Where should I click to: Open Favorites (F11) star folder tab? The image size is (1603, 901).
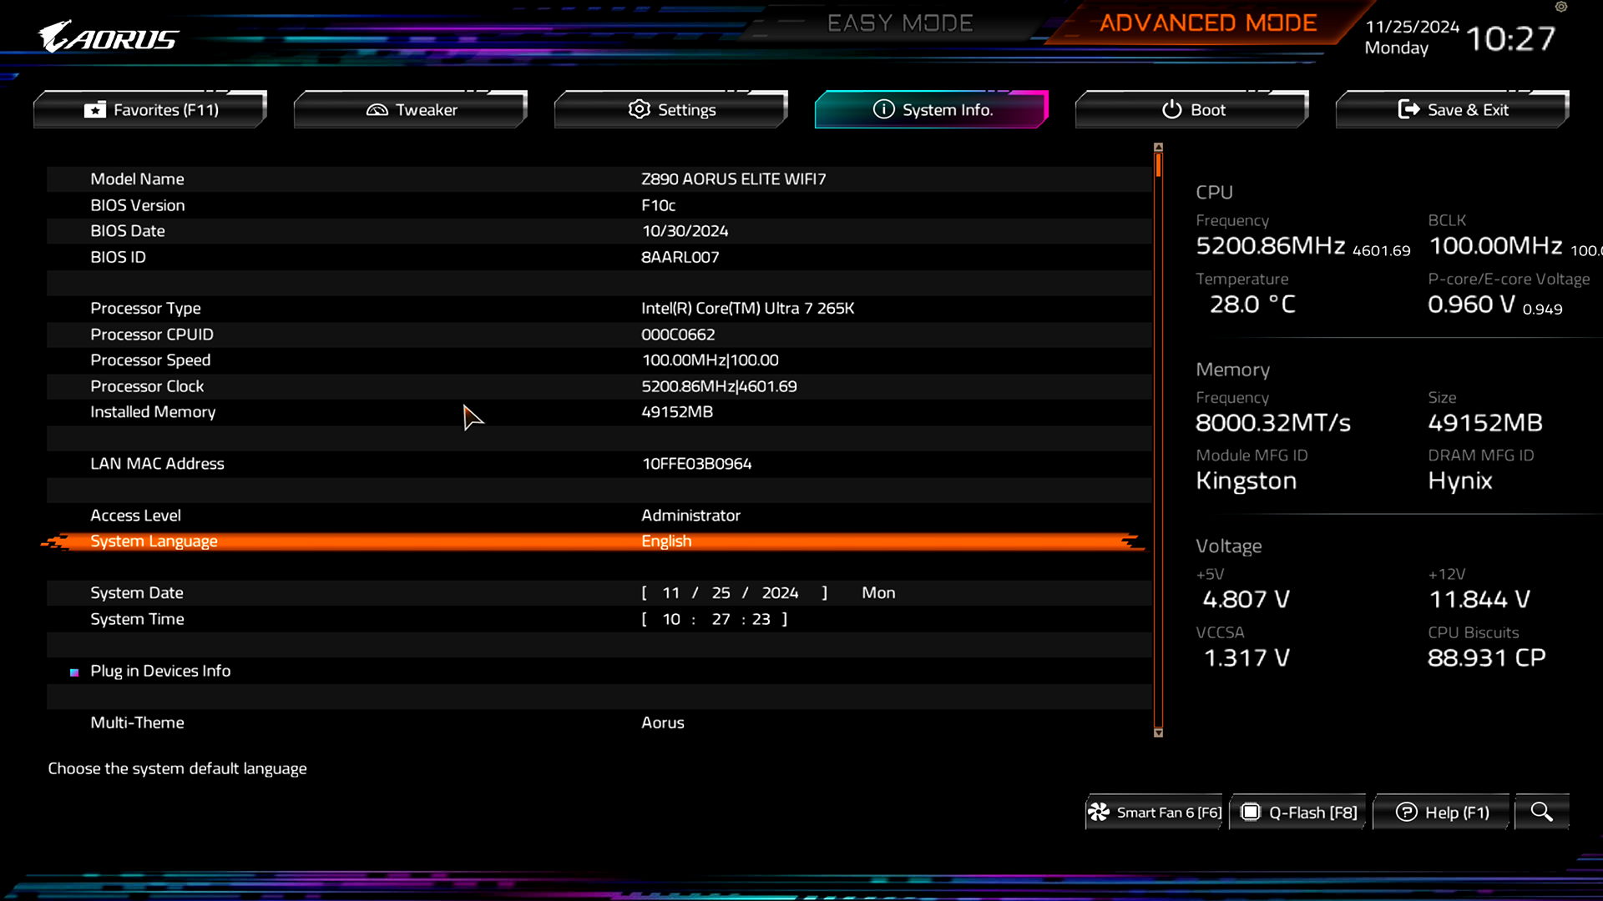[x=150, y=109]
